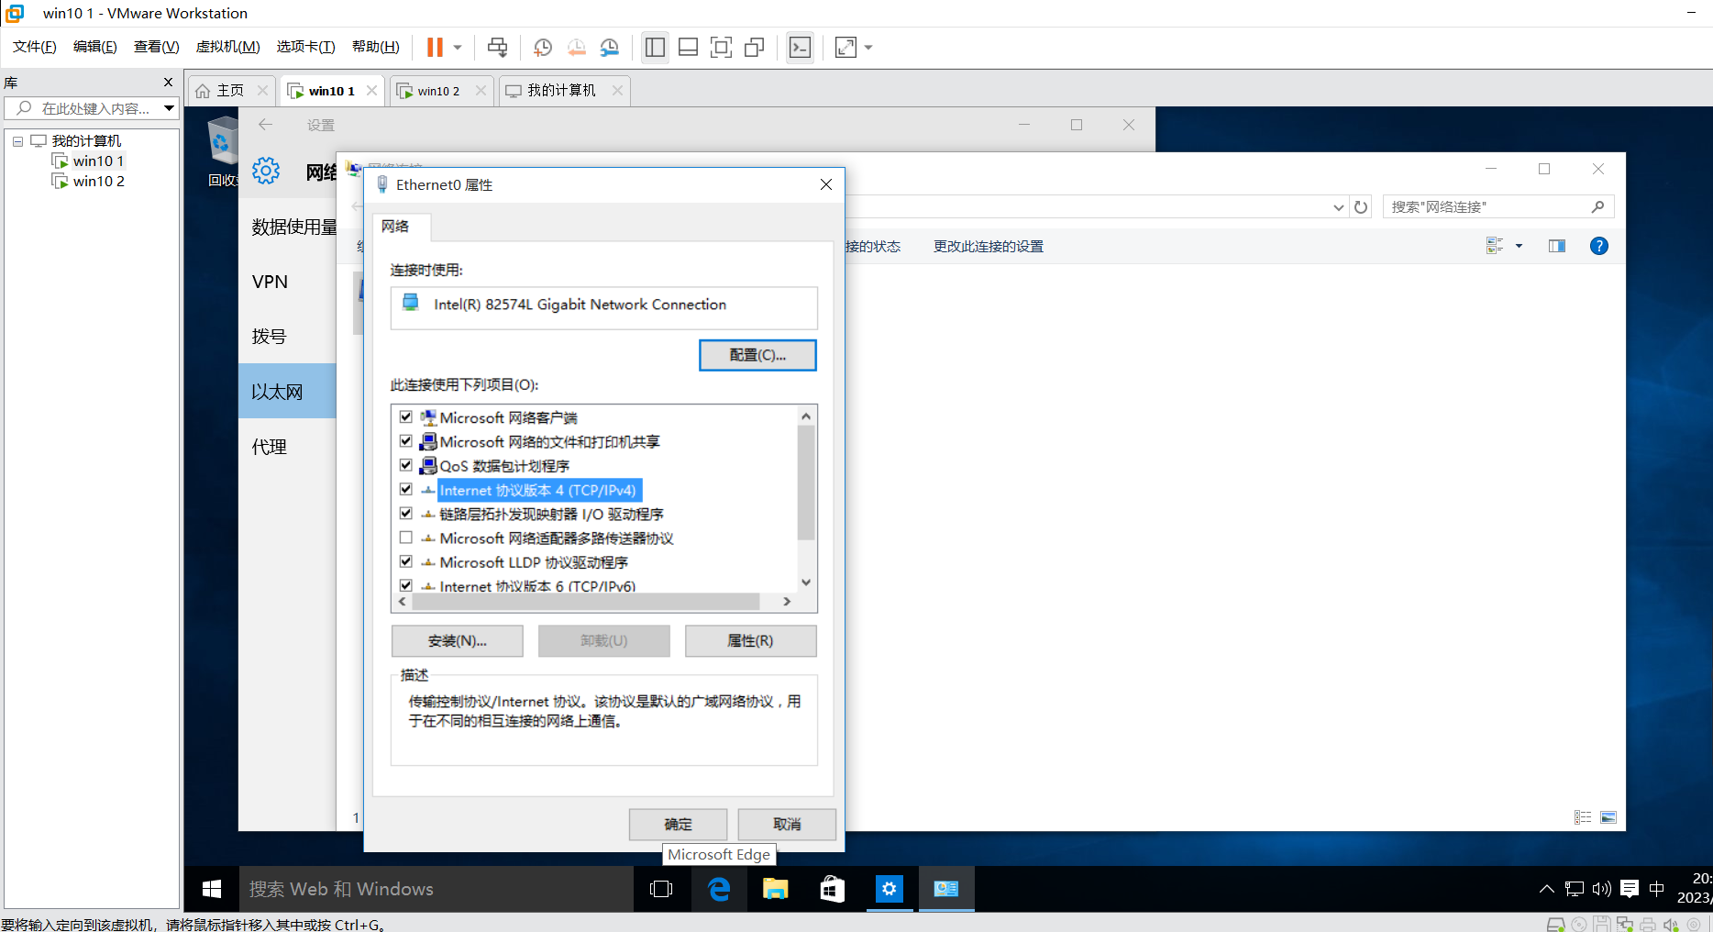
Task: Uncheck 链路层拓扑发现映射器 I/O 驱动程序 checkbox
Action: (406, 514)
